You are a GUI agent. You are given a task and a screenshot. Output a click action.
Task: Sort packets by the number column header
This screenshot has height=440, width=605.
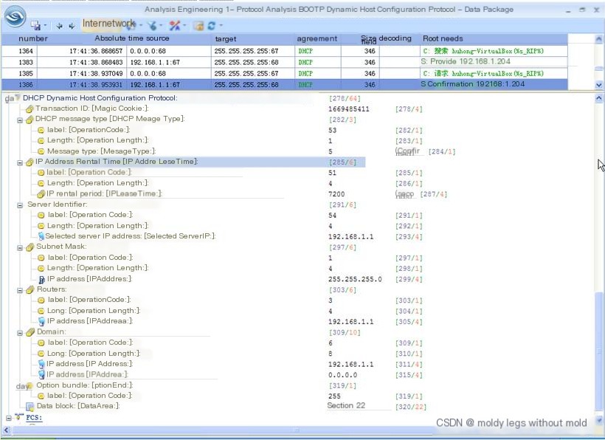coord(33,38)
